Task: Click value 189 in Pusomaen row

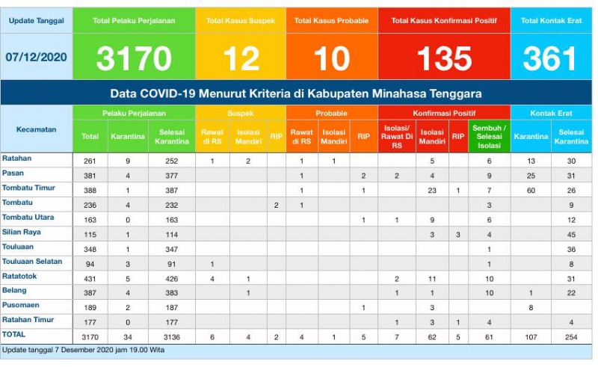Action: (90, 308)
